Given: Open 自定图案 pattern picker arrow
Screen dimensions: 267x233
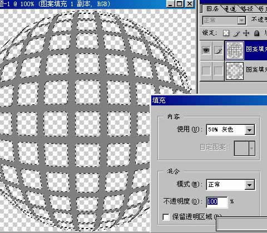Looking at the screenshot, I should (x=251, y=148).
